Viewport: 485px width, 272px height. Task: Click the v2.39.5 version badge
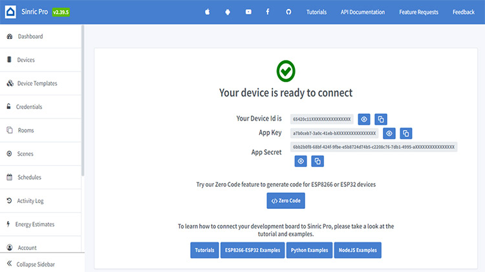click(x=61, y=12)
